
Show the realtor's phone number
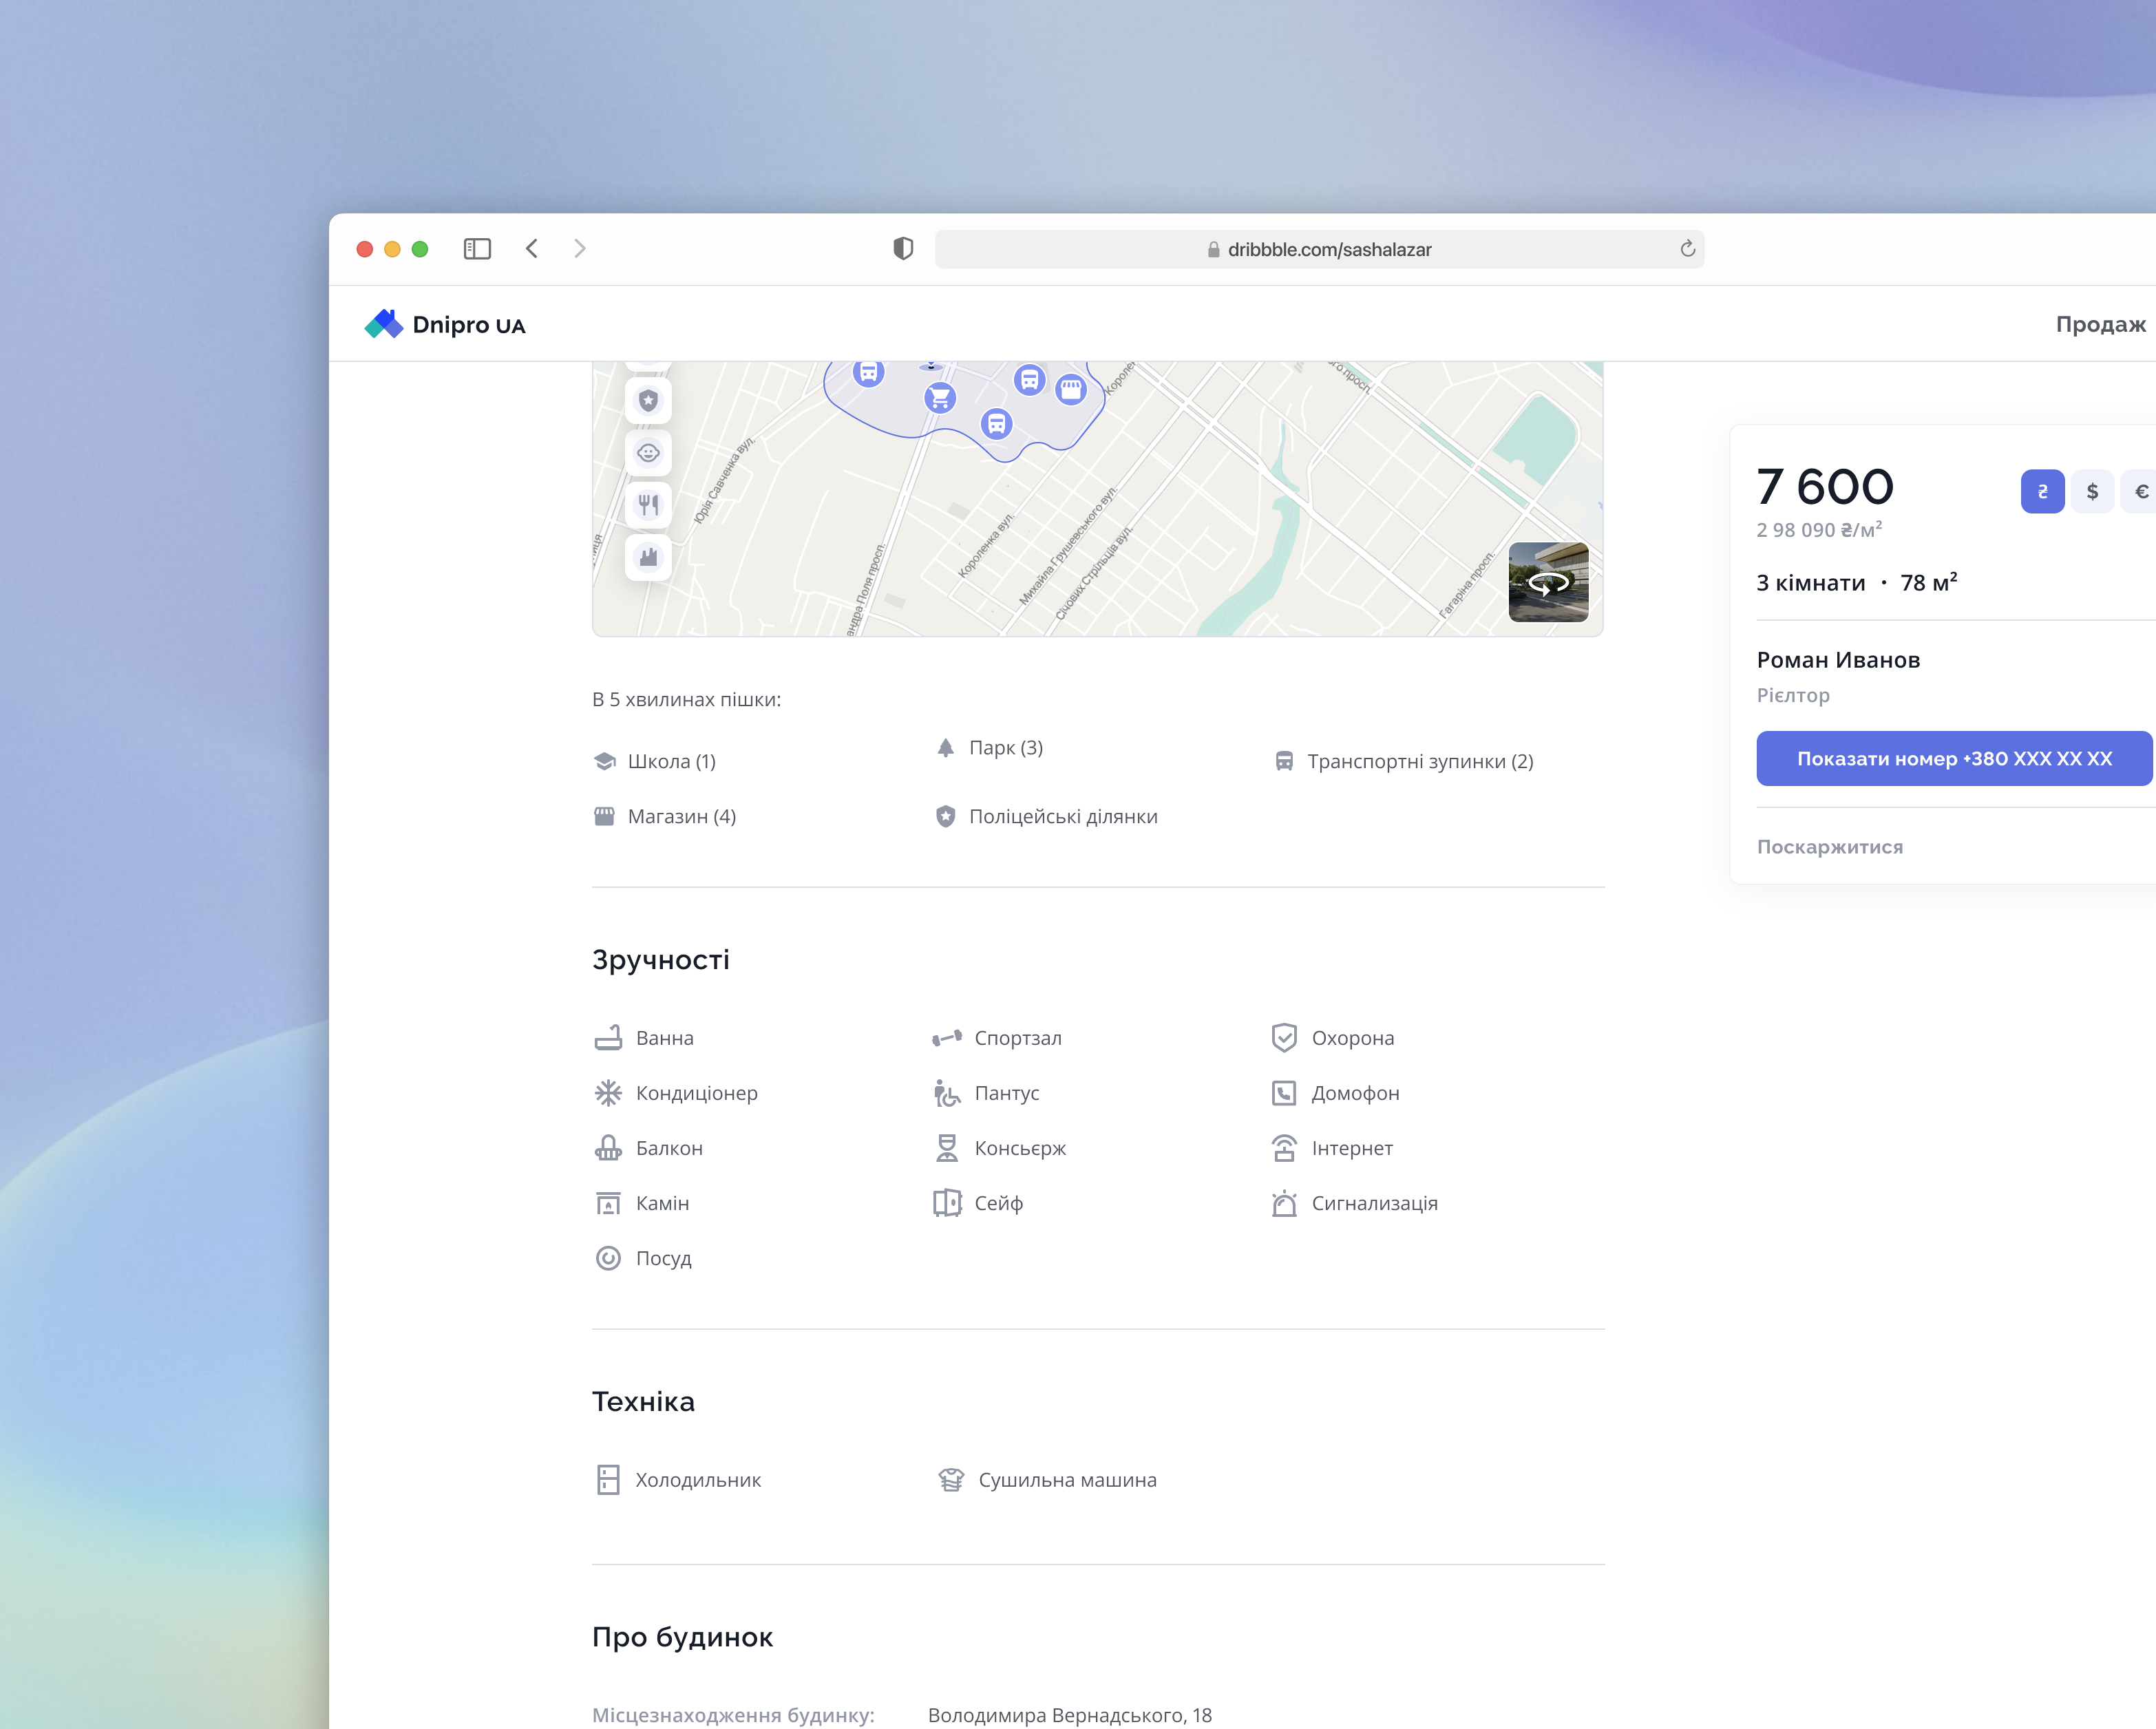1954,758
